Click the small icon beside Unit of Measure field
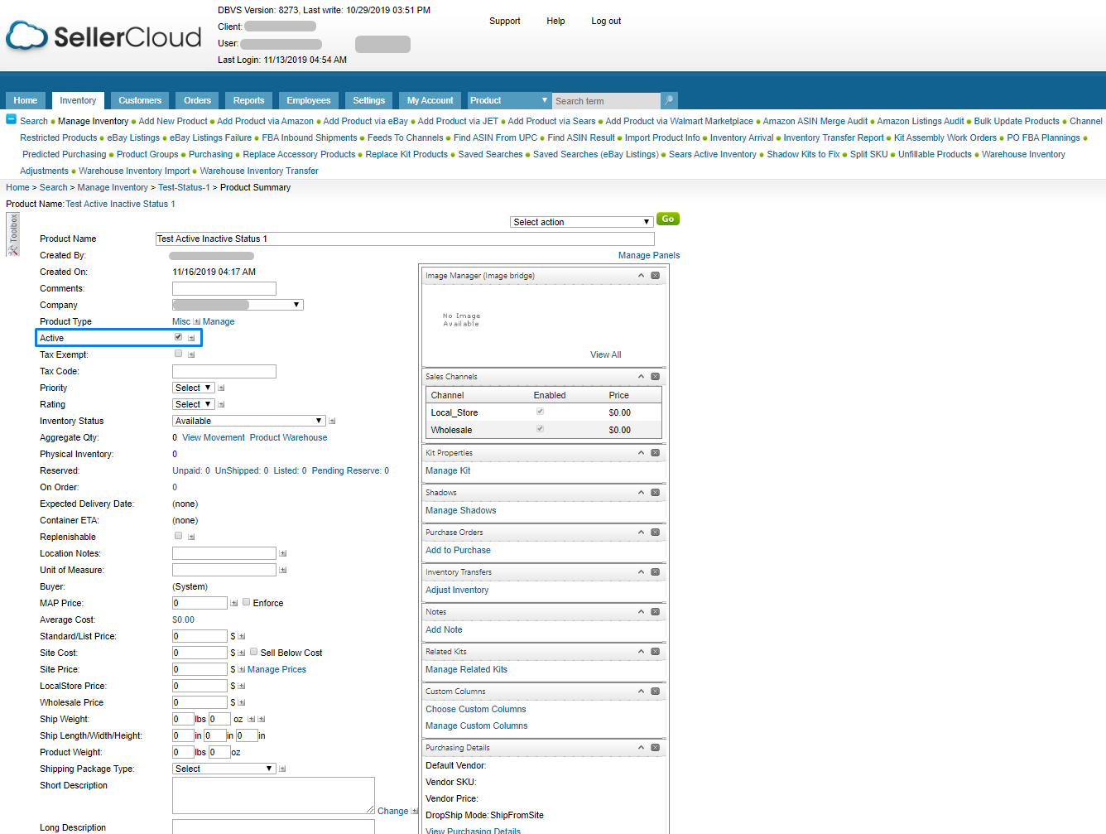This screenshot has width=1106, height=834. point(282,570)
